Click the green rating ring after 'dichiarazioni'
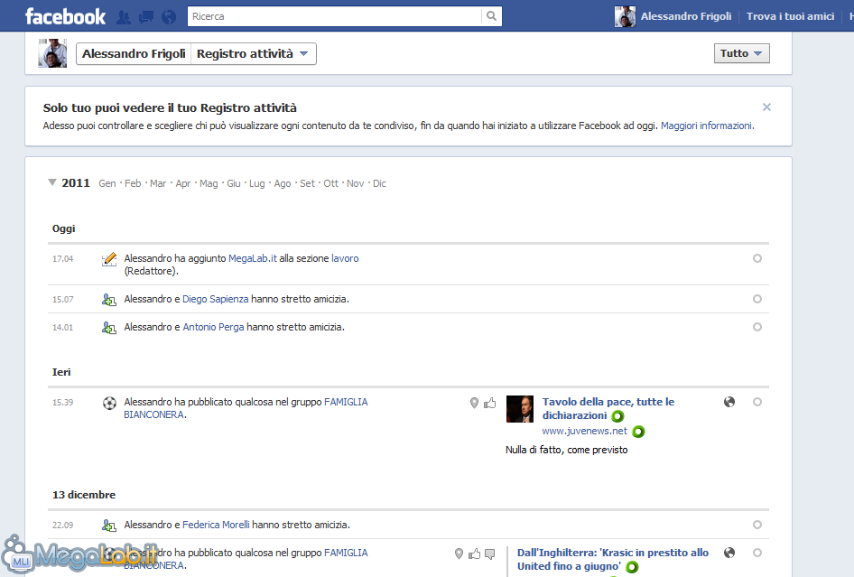 coord(617,416)
